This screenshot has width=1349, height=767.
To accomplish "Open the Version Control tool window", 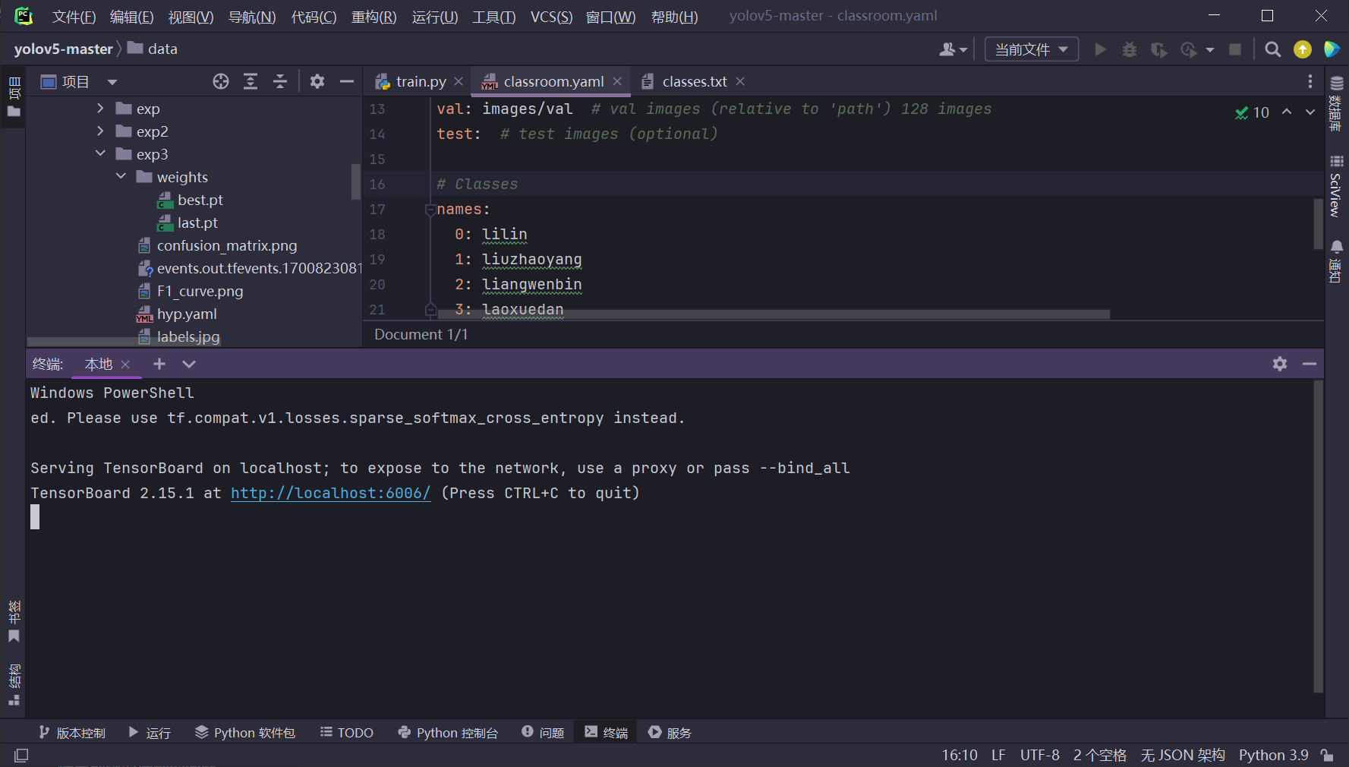I will (x=72, y=732).
